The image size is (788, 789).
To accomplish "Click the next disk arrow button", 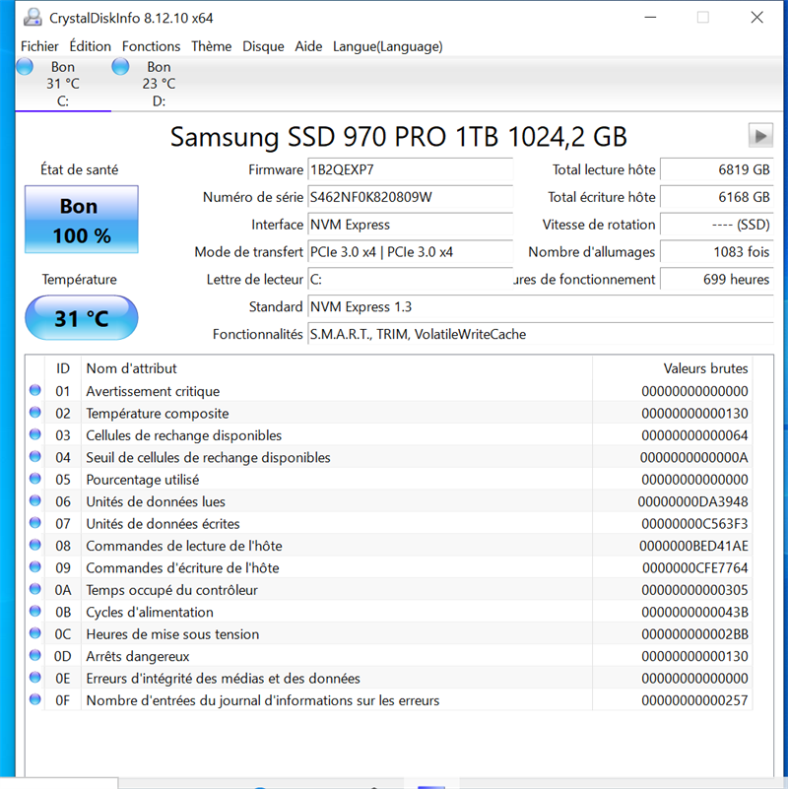I will click(760, 135).
